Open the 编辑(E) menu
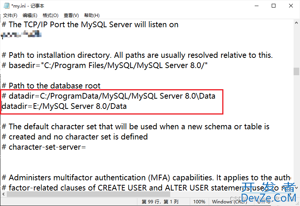Image resolution: width=300 pixels, height=206 pixels. click(30, 15)
